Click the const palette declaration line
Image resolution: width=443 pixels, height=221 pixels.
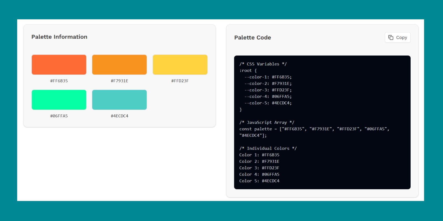coord(314,129)
